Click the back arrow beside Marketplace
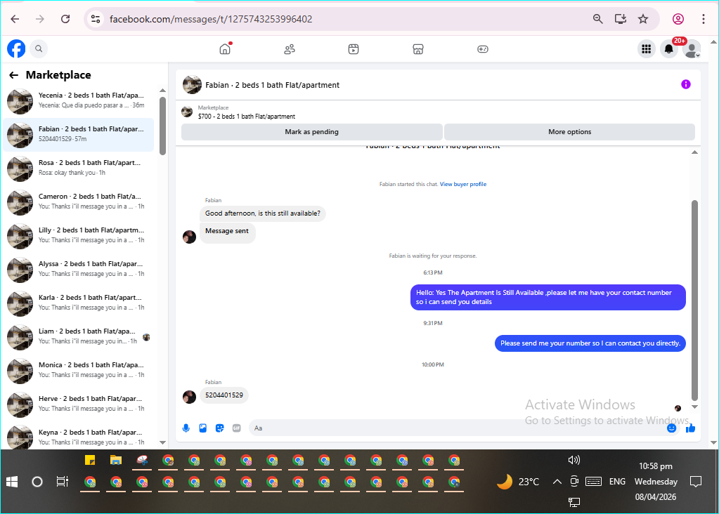 [14, 75]
